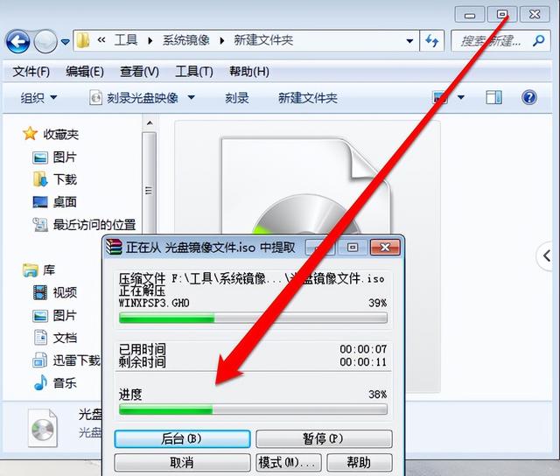Refresh the folder with the refresh icon
The height and width of the screenshot is (476, 560).
point(431,41)
